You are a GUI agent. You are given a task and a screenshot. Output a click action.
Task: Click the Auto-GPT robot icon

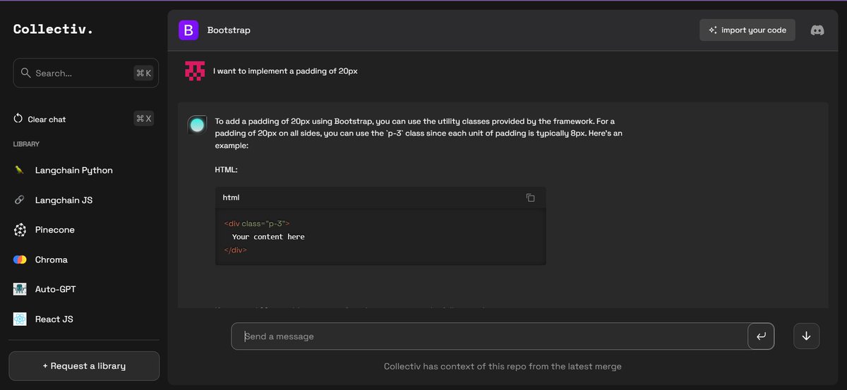click(x=20, y=289)
